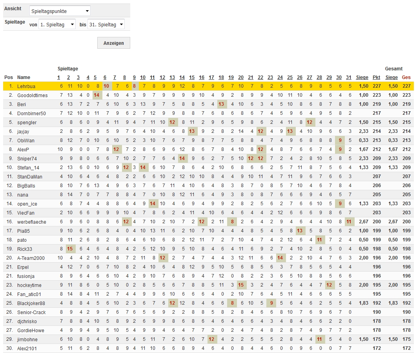Screen dimensions: 417x353
Task: Click player name werbeflaeche
Action: point(31,222)
